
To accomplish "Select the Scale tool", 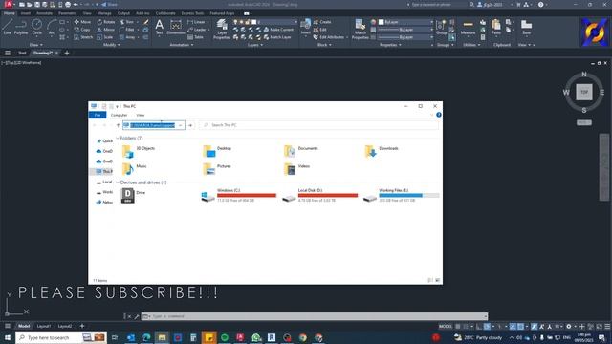I will [104, 37].
